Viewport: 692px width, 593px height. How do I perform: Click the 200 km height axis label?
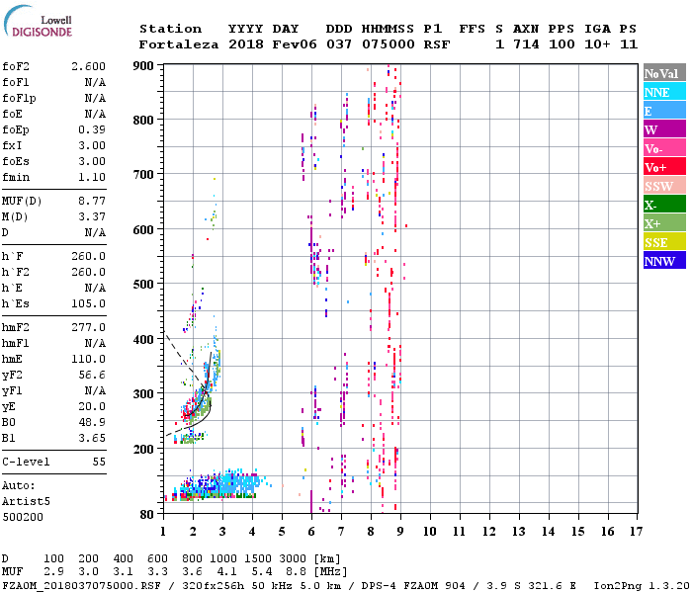(x=143, y=449)
